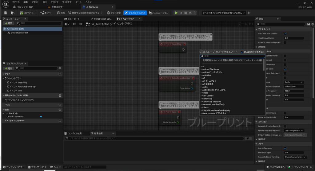The image size is (315, 171).
Task: Click the Save blueprint floppy disk icon
Action: tap(5, 13)
